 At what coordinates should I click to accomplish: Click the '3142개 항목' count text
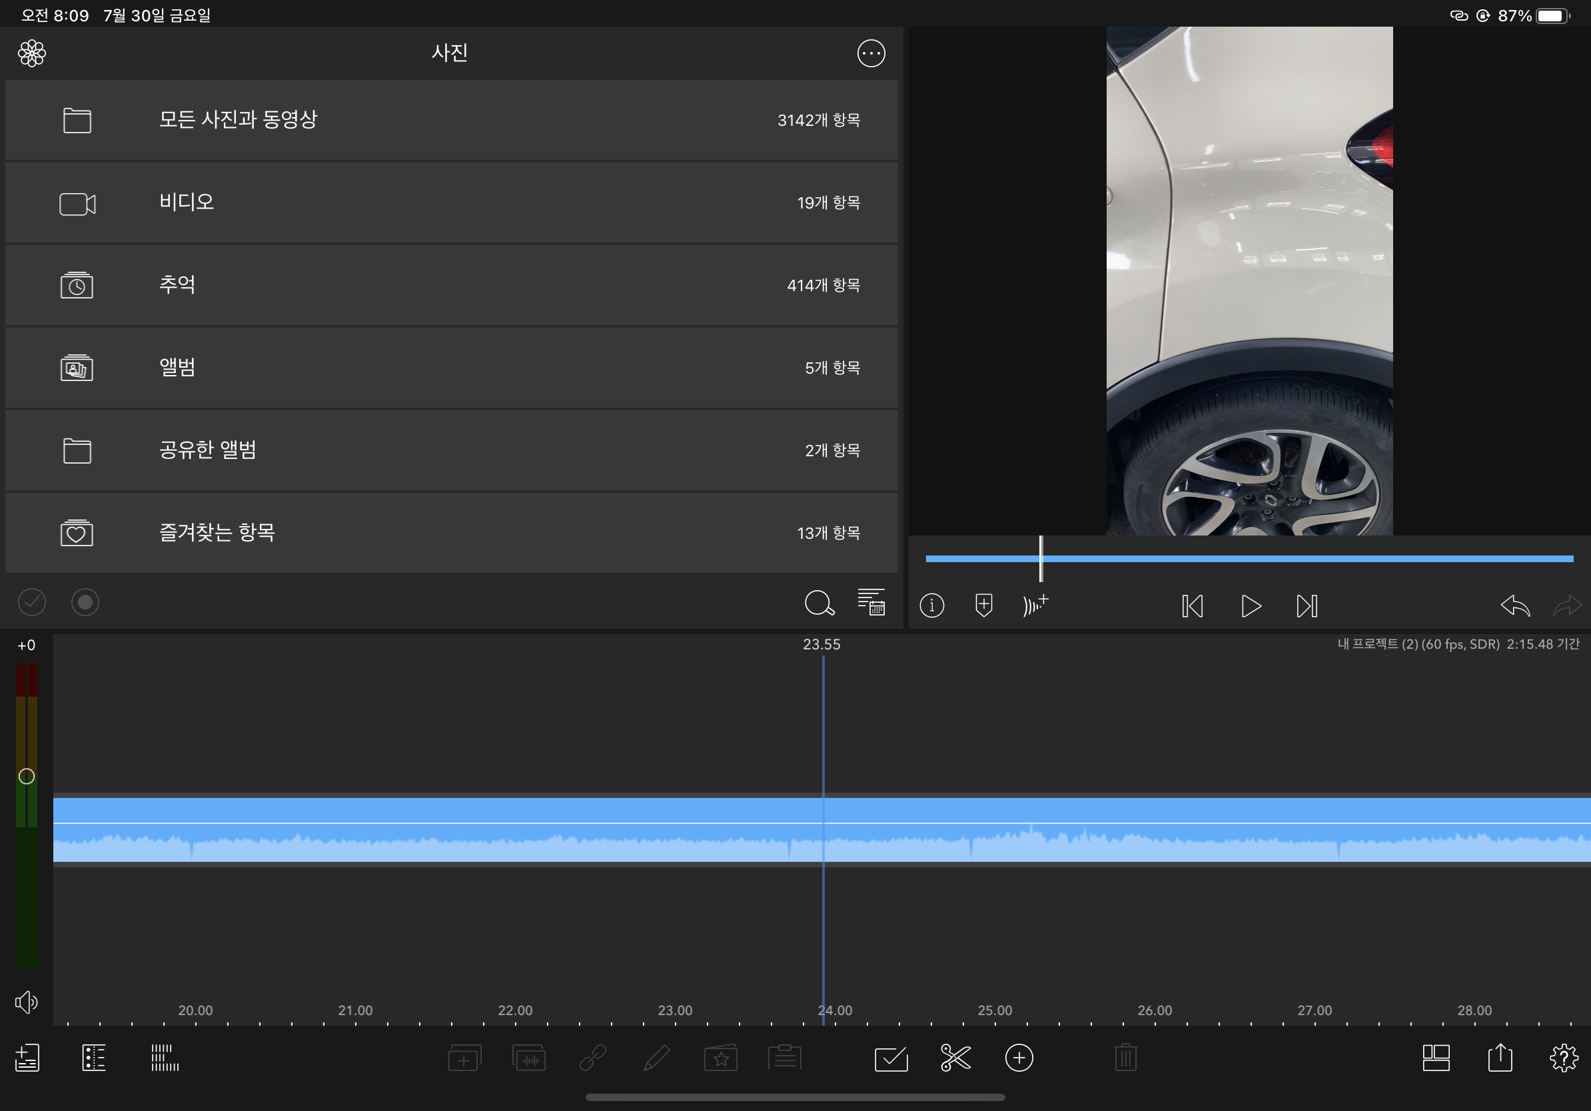tap(818, 120)
